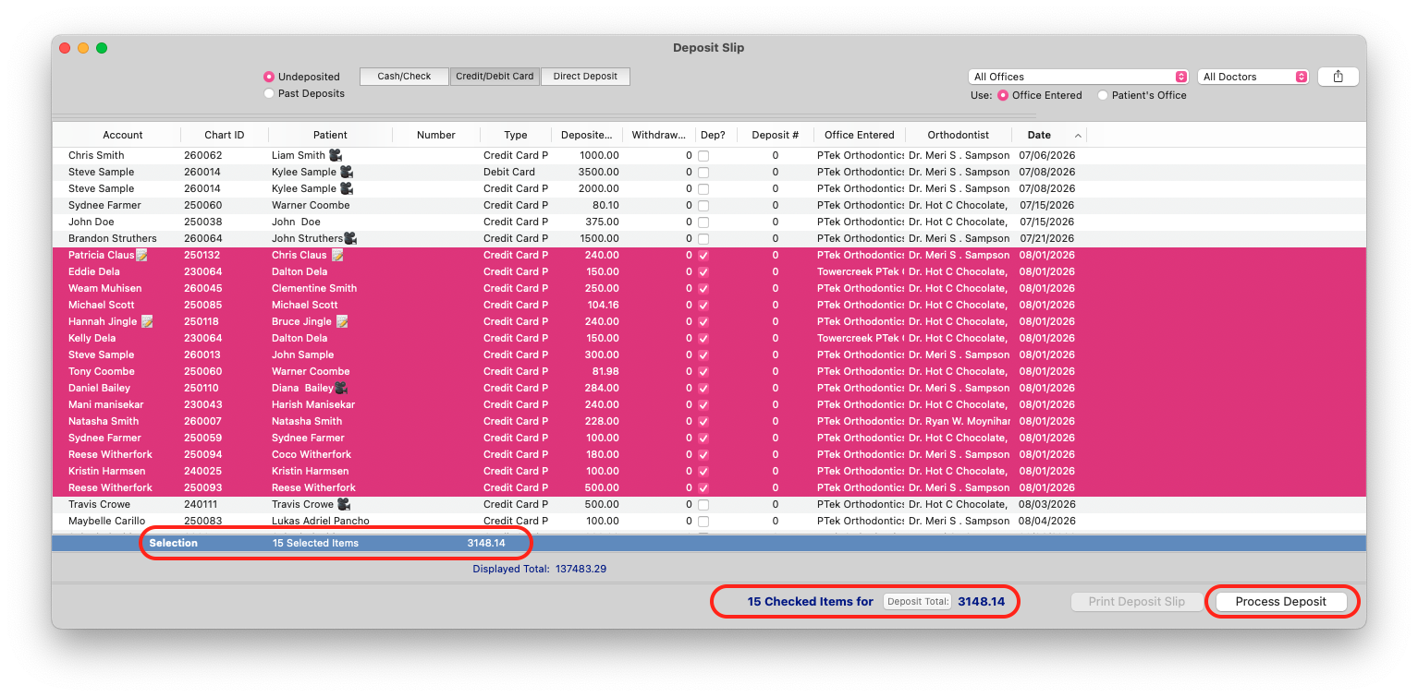Switch to the Direct Deposit tab
1418x697 pixels.
coord(585,77)
